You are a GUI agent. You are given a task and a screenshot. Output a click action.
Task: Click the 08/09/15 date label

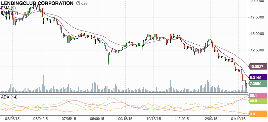97,118
